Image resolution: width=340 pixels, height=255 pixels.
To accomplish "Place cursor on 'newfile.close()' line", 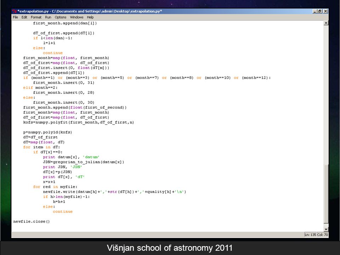I will [x=32, y=221].
